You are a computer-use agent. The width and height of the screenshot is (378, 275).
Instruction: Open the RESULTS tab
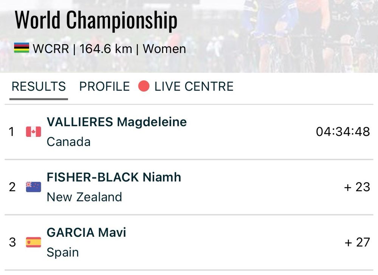[39, 86]
